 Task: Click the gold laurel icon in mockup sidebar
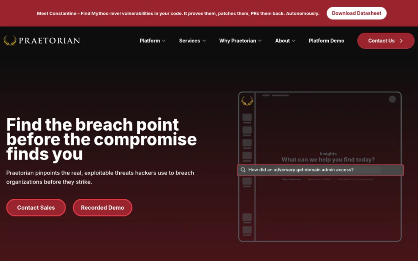tap(247, 101)
